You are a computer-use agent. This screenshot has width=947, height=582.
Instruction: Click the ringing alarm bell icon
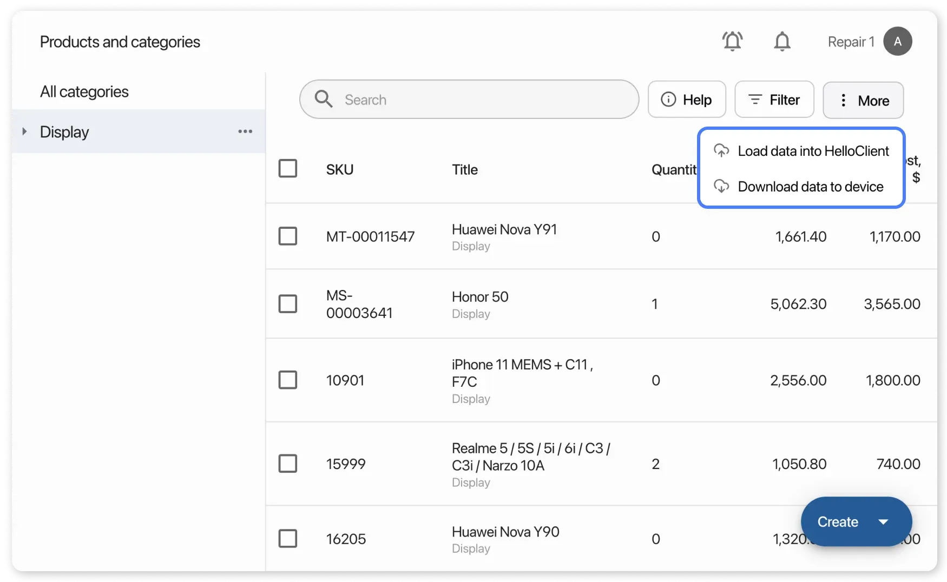(732, 41)
